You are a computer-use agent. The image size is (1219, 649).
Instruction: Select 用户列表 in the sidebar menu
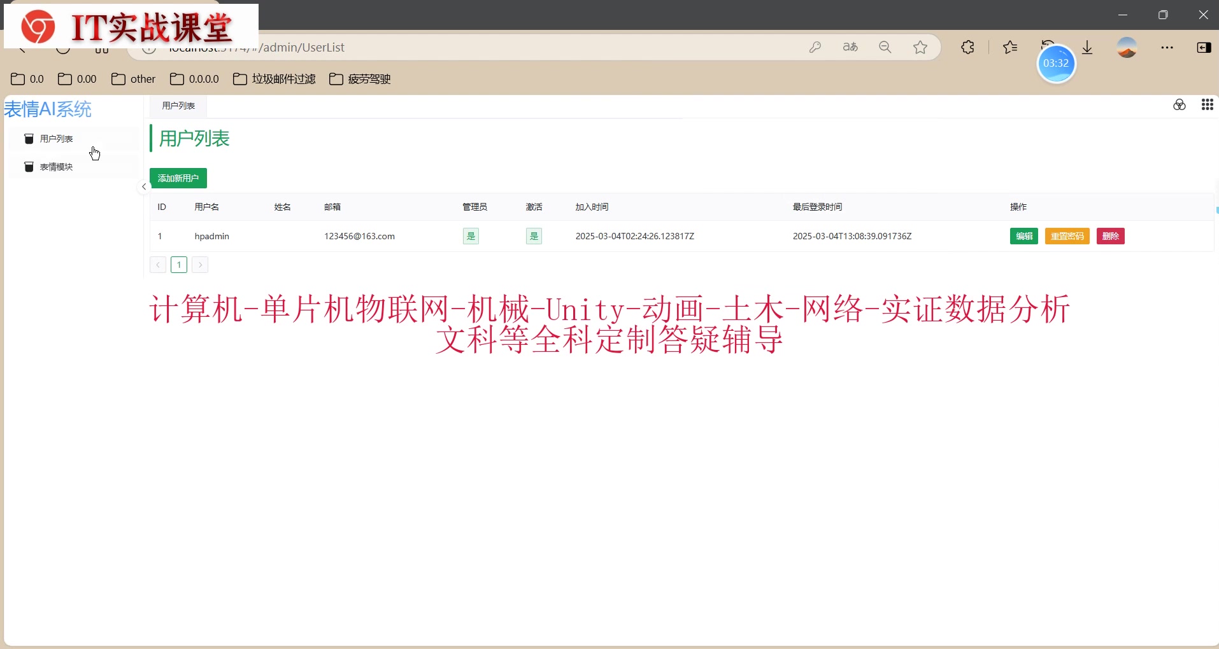[73, 139]
